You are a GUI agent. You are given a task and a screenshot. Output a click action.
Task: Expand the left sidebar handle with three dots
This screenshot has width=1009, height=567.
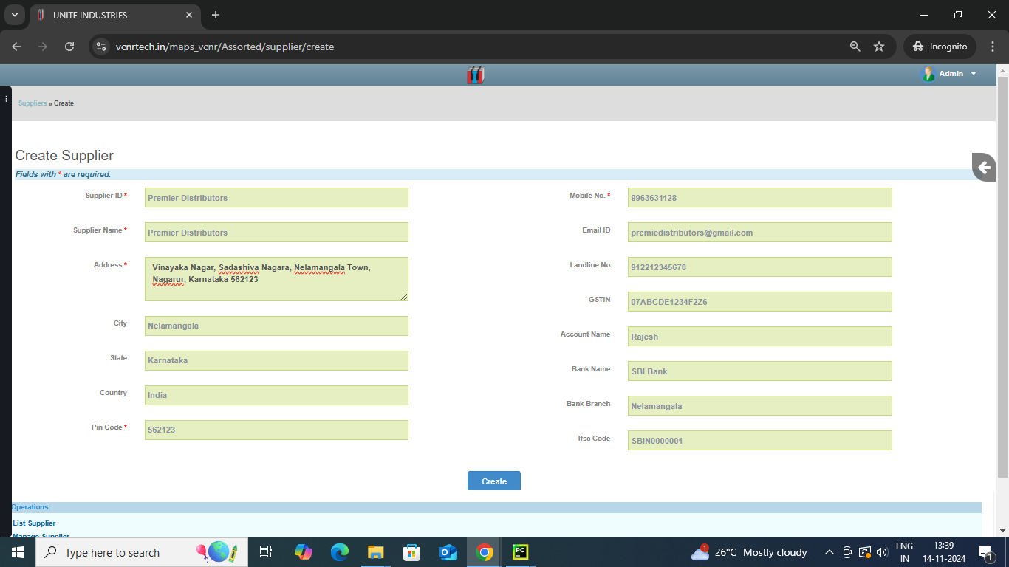6,99
